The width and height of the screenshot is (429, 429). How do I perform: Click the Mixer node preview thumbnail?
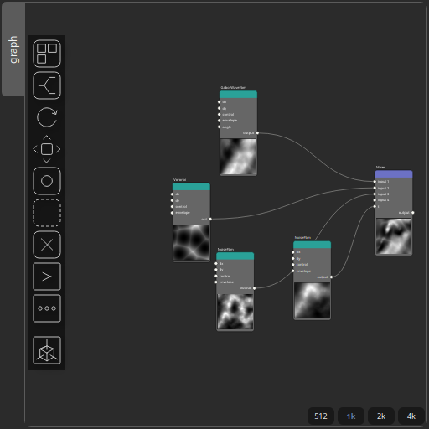tap(394, 236)
